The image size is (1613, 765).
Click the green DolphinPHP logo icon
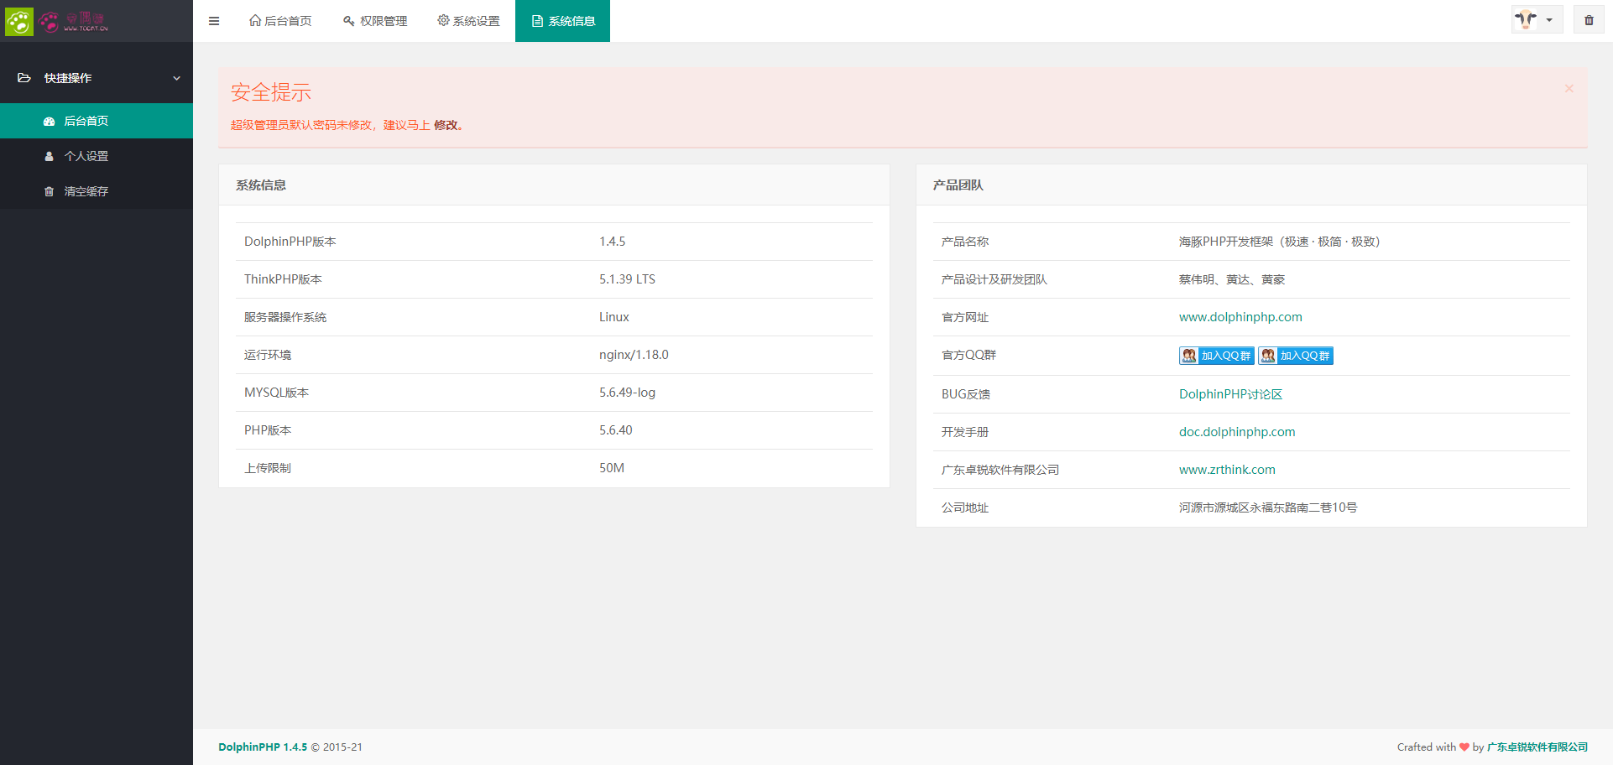pos(19,21)
